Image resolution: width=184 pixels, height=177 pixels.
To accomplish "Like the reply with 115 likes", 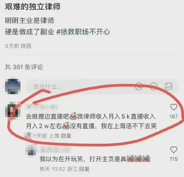I will 174,150.
